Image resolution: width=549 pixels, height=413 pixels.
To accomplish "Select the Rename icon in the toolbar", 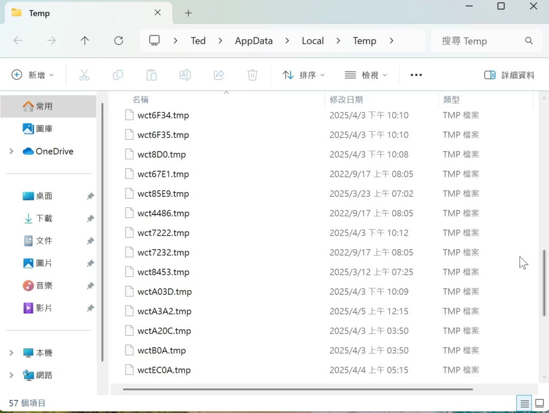I will 185,74.
